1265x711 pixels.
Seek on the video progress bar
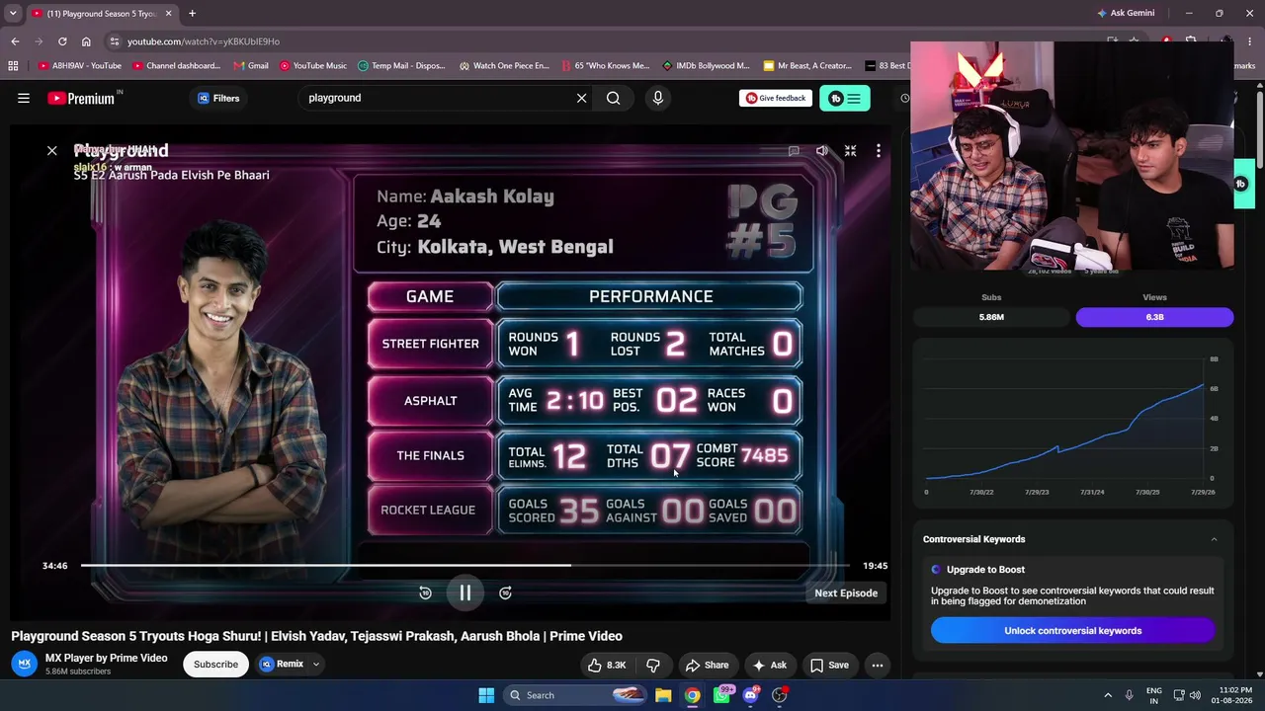tap(464, 566)
